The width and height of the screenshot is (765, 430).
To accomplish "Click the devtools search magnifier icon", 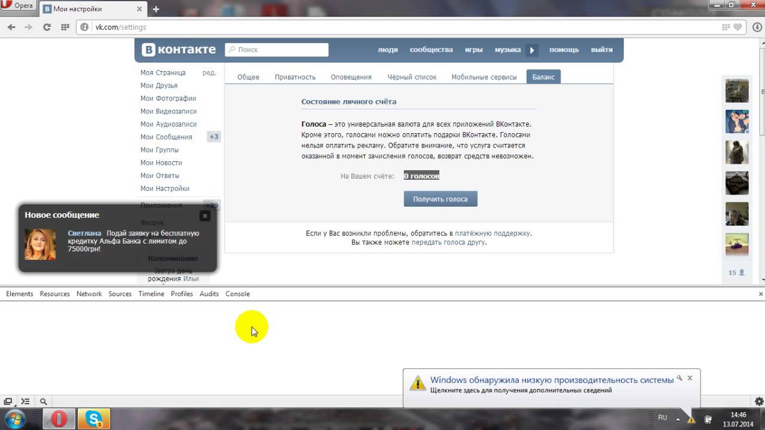I will (x=44, y=401).
